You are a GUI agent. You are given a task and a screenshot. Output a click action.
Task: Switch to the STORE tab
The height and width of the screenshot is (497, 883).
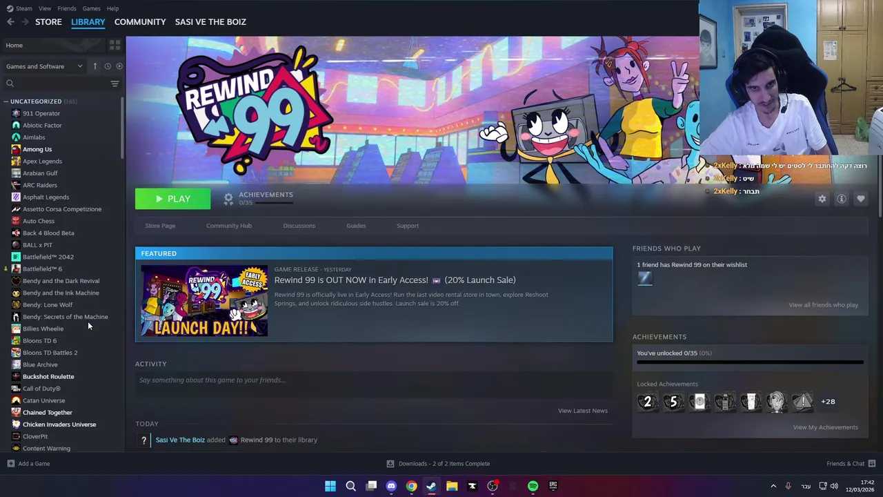pyautogui.click(x=48, y=22)
